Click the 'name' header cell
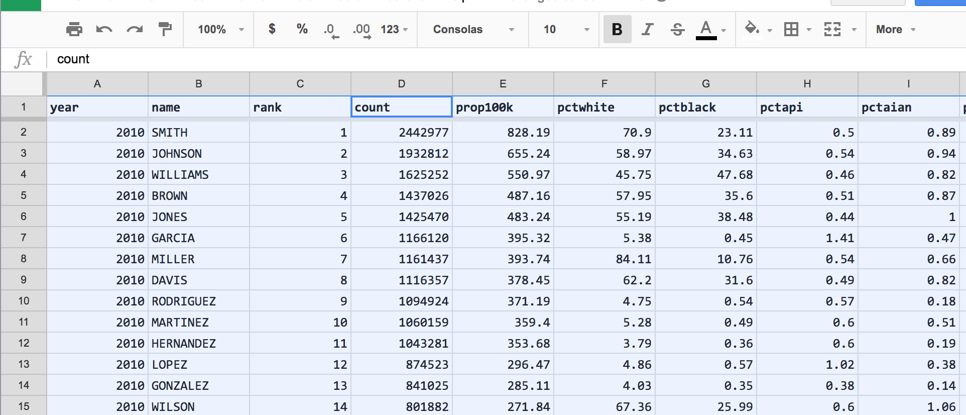966x415 pixels. (x=199, y=107)
